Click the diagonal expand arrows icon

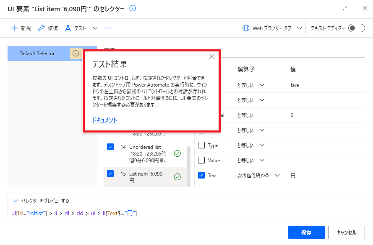tap(345, 8)
